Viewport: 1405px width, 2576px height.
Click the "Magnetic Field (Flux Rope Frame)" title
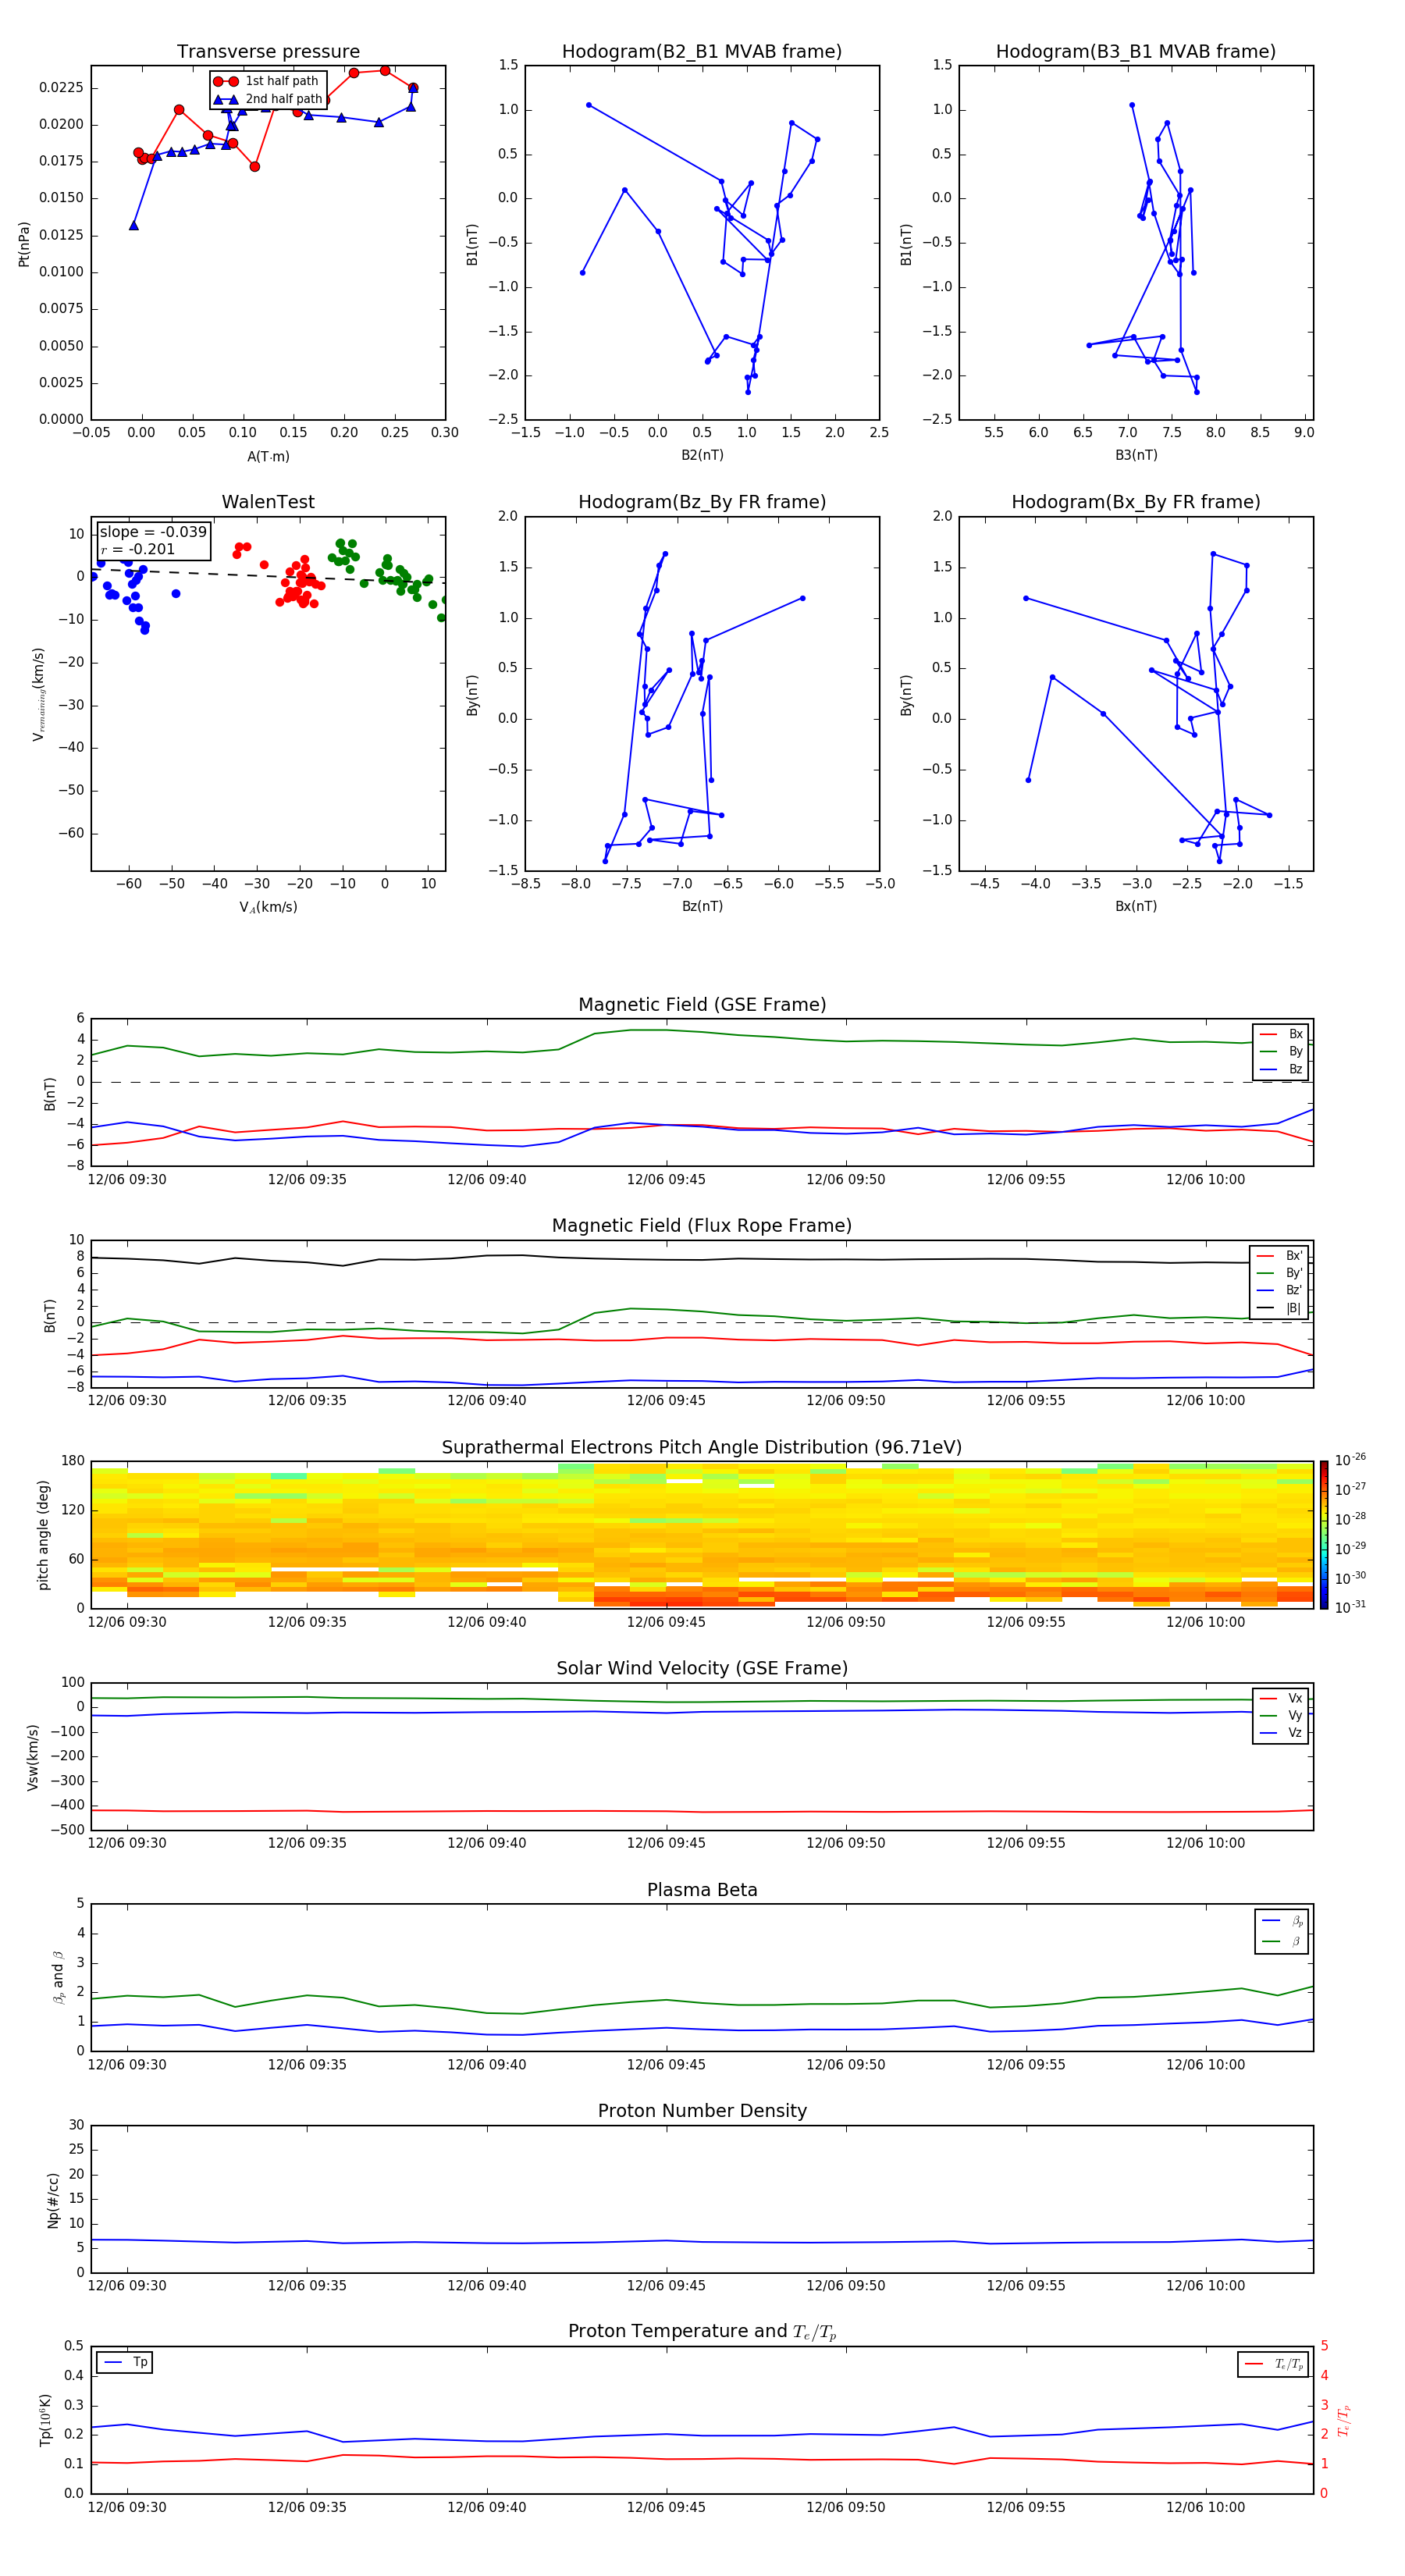(x=702, y=1226)
